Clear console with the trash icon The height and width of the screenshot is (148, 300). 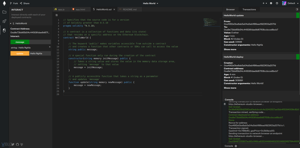pyautogui.click(x=225, y=104)
